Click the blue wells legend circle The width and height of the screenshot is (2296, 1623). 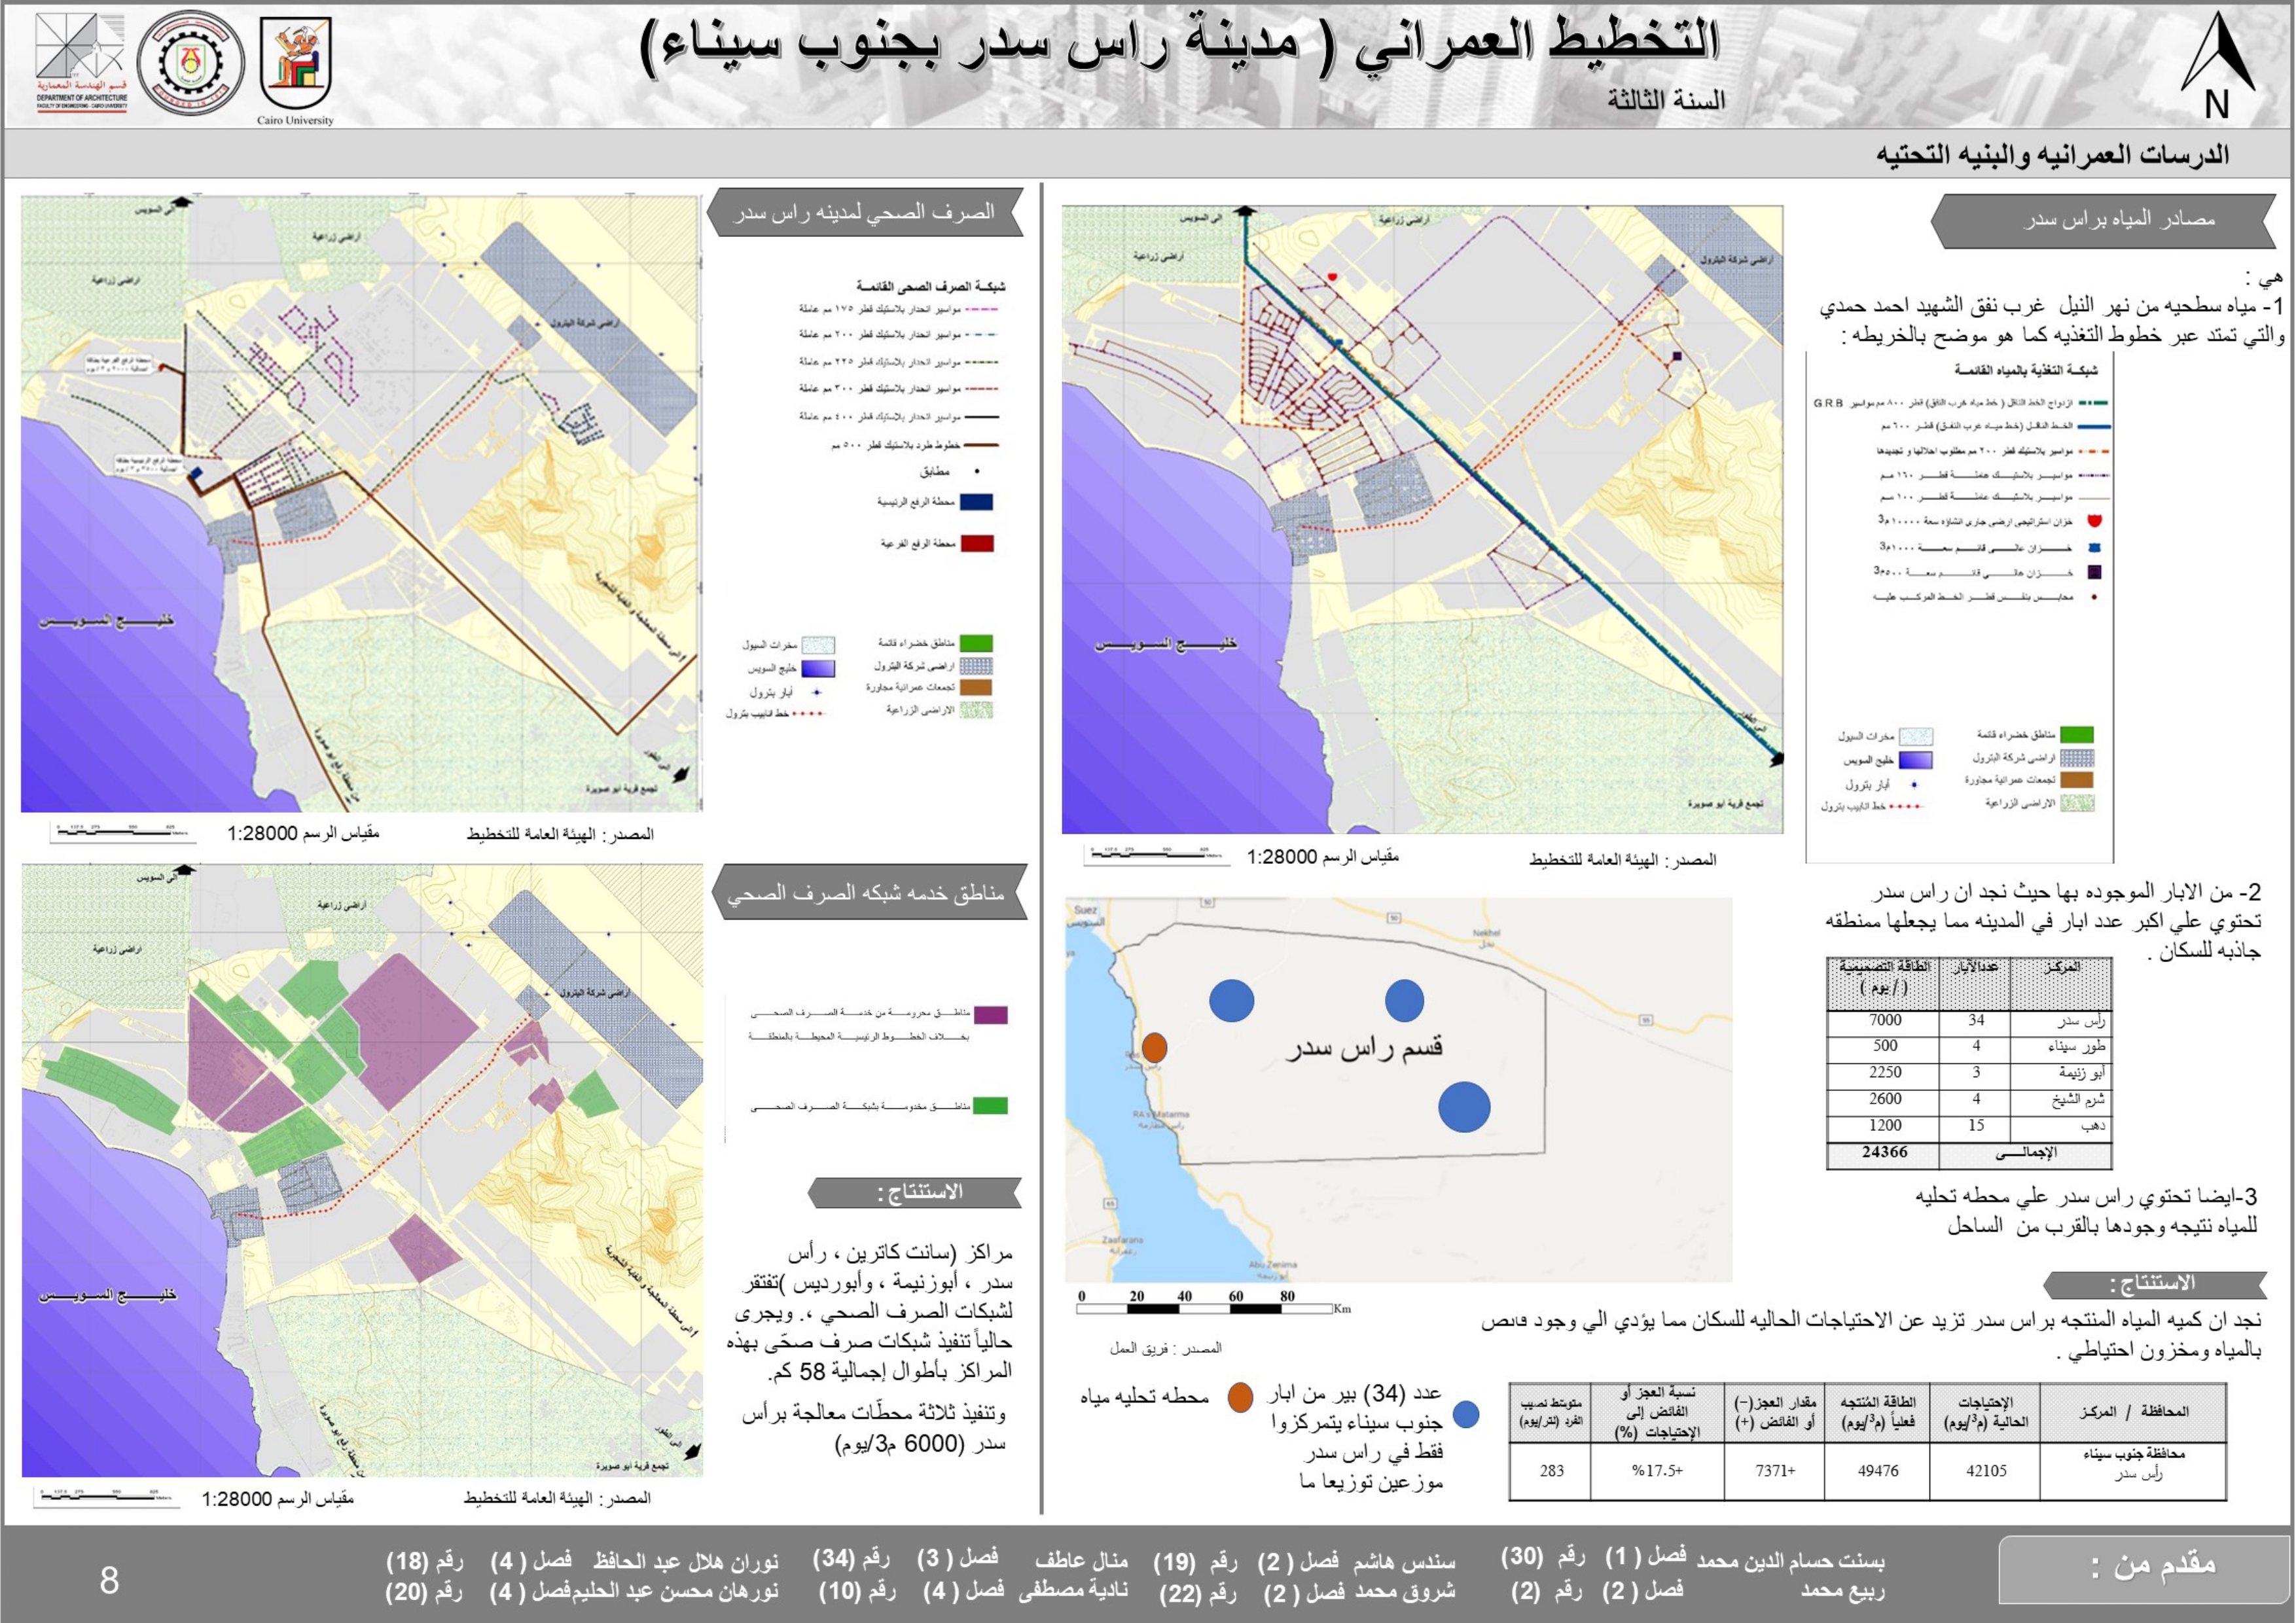coord(1465,1414)
